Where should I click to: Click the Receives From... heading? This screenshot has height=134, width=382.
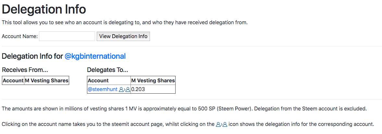pyautogui.click(x=25, y=70)
